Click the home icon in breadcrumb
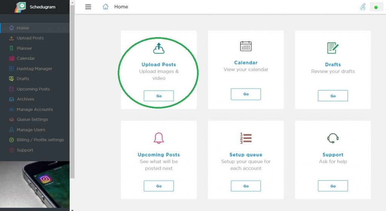Screen dimensions: 386x211 (x=106, y=7)
